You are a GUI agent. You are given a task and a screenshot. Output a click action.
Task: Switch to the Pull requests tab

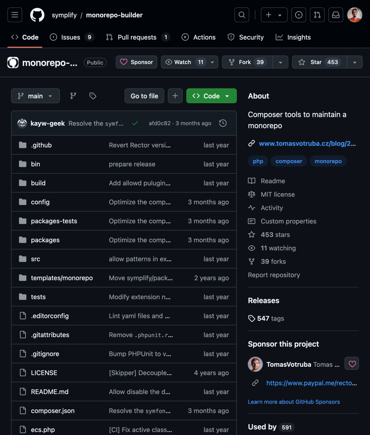coord(138,37)
